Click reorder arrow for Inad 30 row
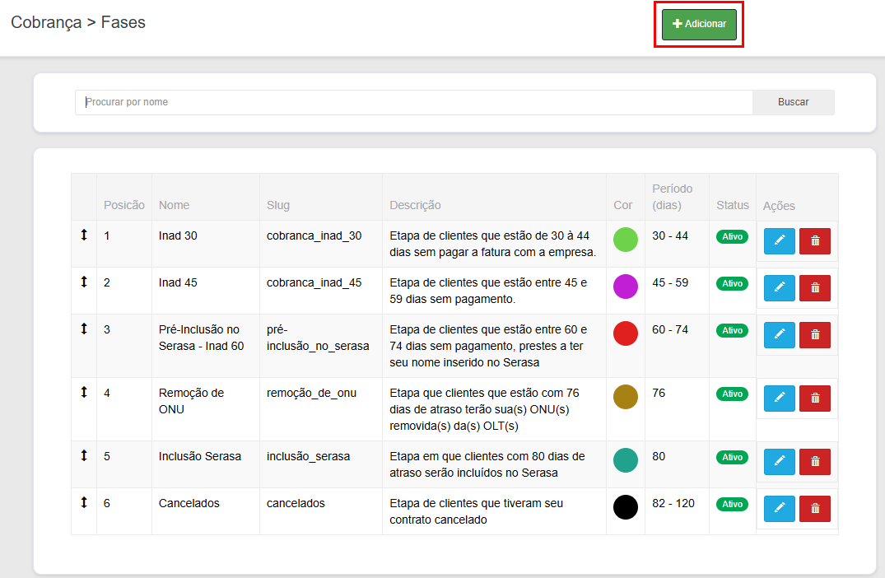 (83, 235)
